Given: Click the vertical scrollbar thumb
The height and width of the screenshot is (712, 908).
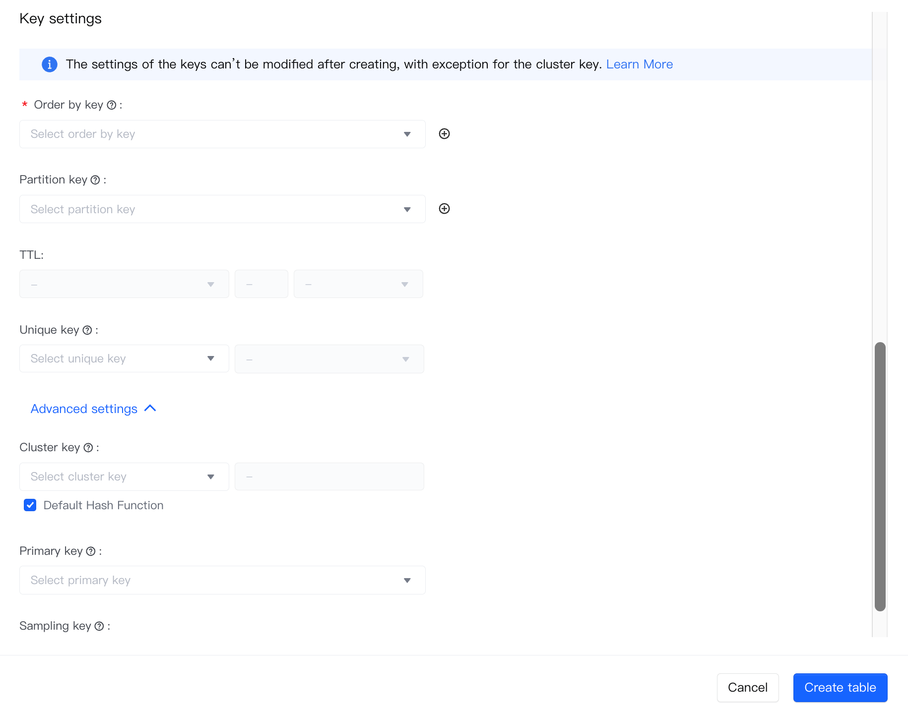Looking at the screenshot, I should tap(880, 476).
